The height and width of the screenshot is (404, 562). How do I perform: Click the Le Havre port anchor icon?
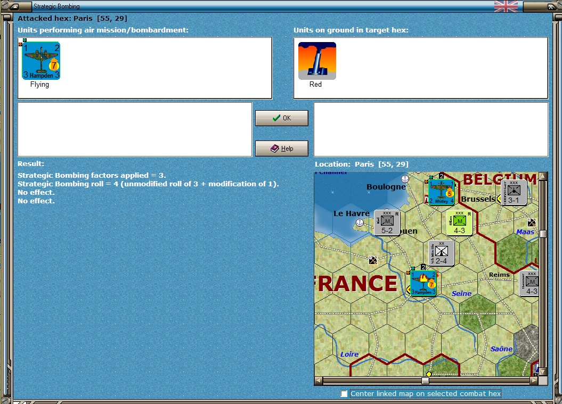point(360,223)
